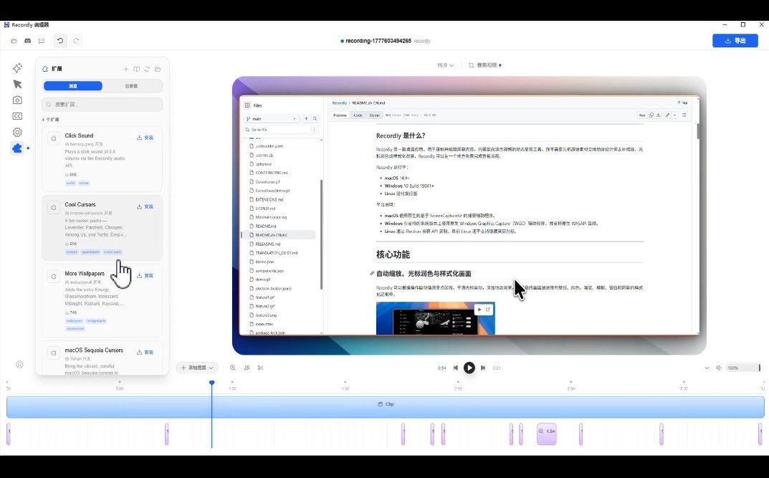This screenshot has height=478, width=769.
Task: Click the Cool Cursors card's extension icon
Action: 54,208
